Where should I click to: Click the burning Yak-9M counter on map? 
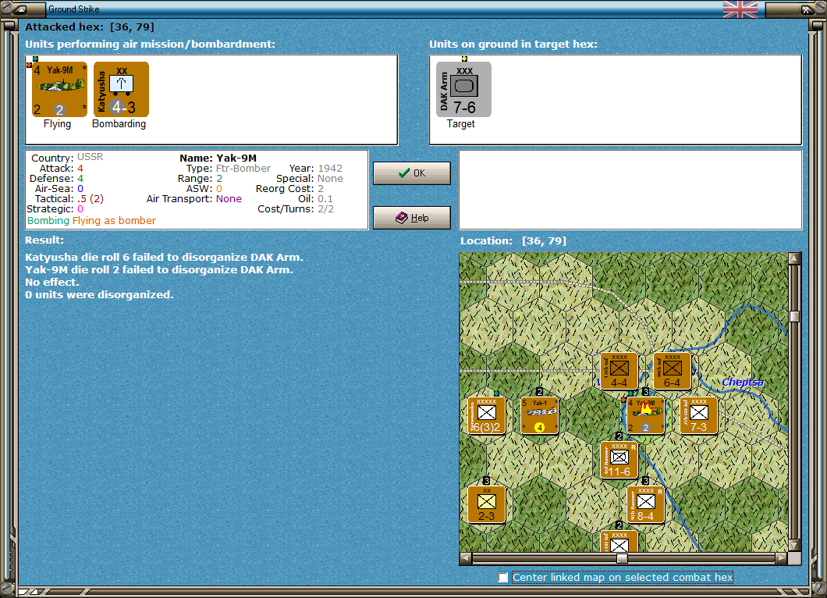click(645, 416)
